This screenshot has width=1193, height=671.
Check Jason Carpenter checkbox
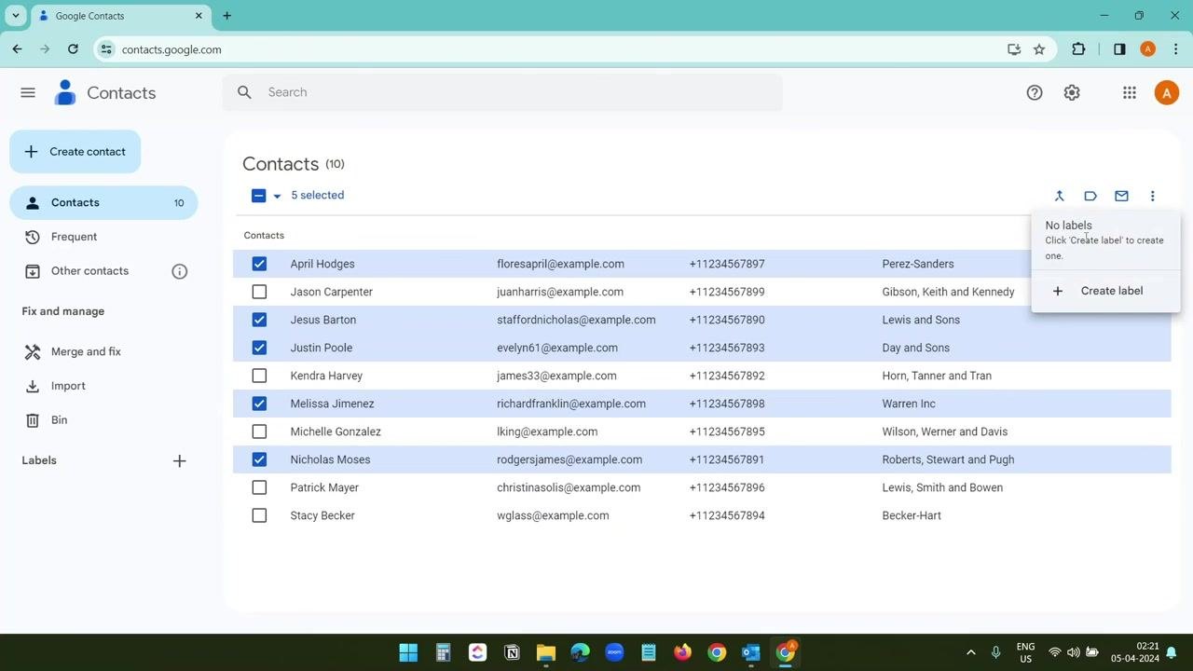[259, 292]
